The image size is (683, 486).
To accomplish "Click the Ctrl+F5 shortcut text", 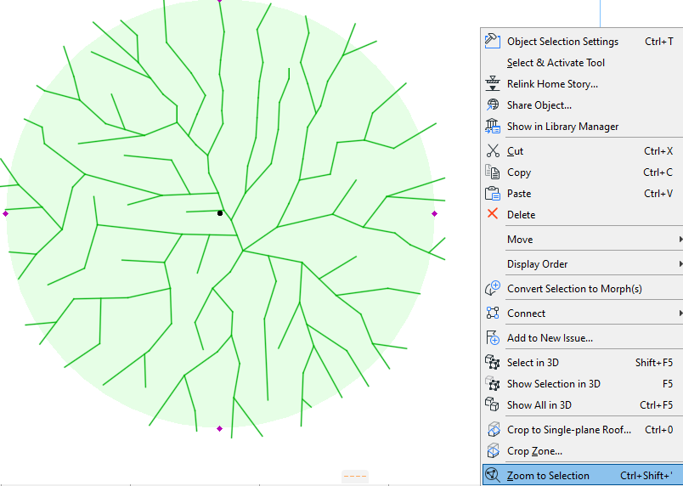I will (x=656, y=405).
